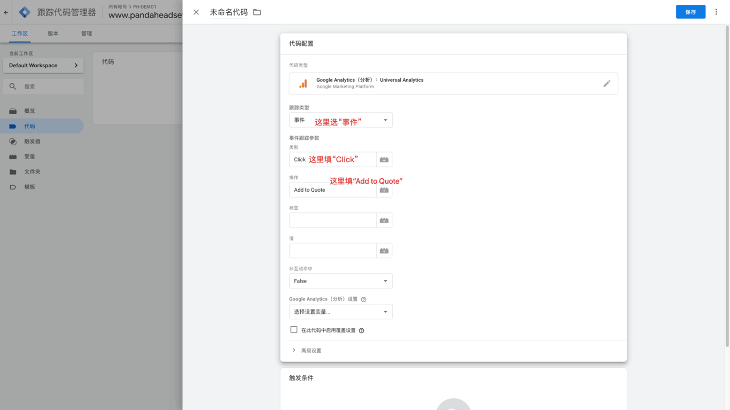Open the three-dot more options menu
This screenshot has width=730, height=410.
click(716, 12)
